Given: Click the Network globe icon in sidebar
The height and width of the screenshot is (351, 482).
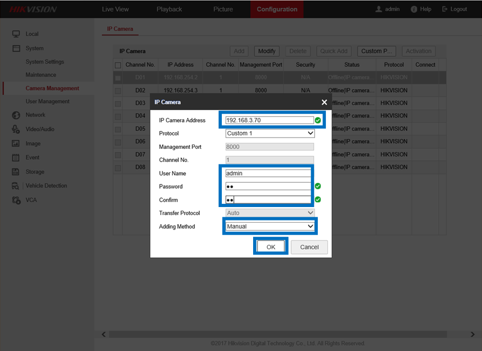Looking at the screenshot, I should [16, 115].
